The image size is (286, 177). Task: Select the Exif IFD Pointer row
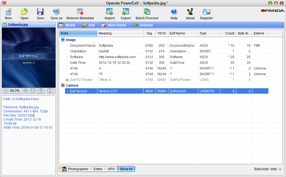[x=167, y=80]
